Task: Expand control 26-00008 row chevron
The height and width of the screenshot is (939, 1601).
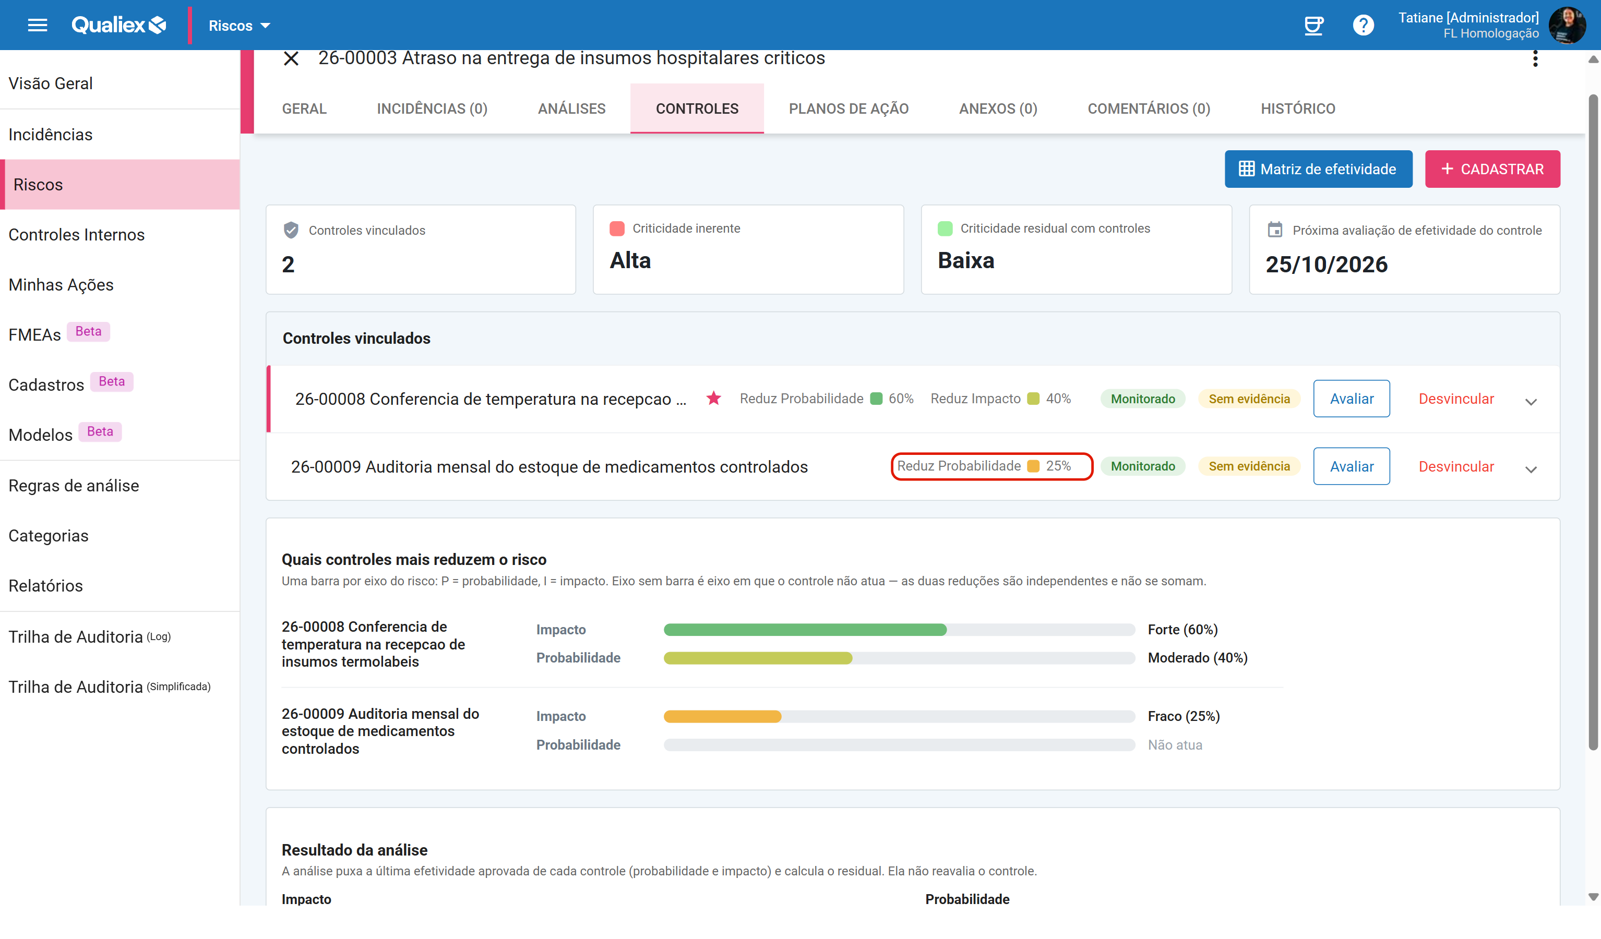Action: click(1531, 402)
